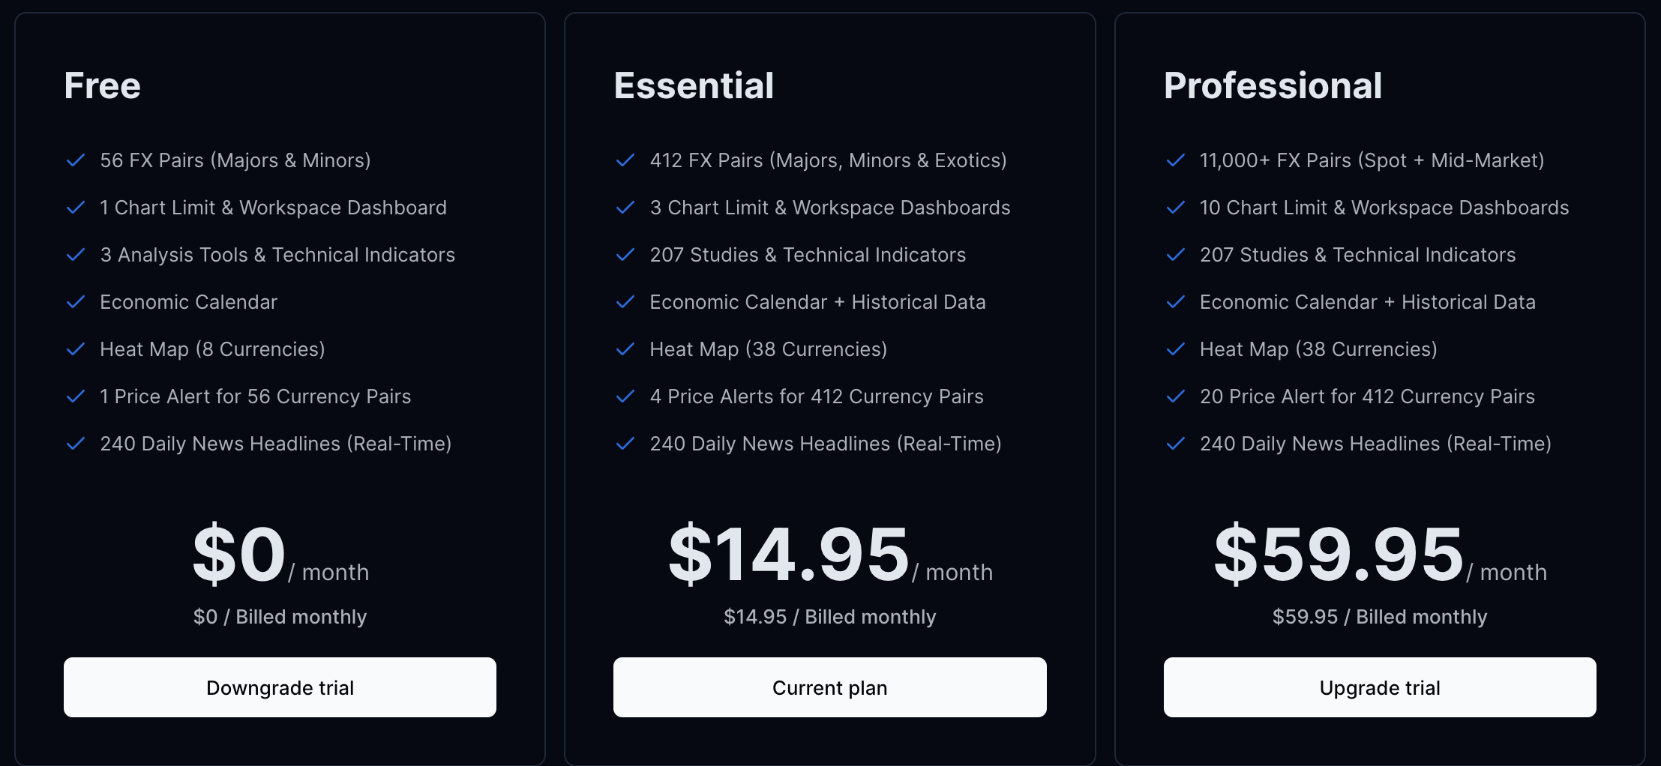The width and height of the screenshot is (1661, 766).
Task: Click Economic Calendar feature in Free plan
Action: tap(188, 302)
